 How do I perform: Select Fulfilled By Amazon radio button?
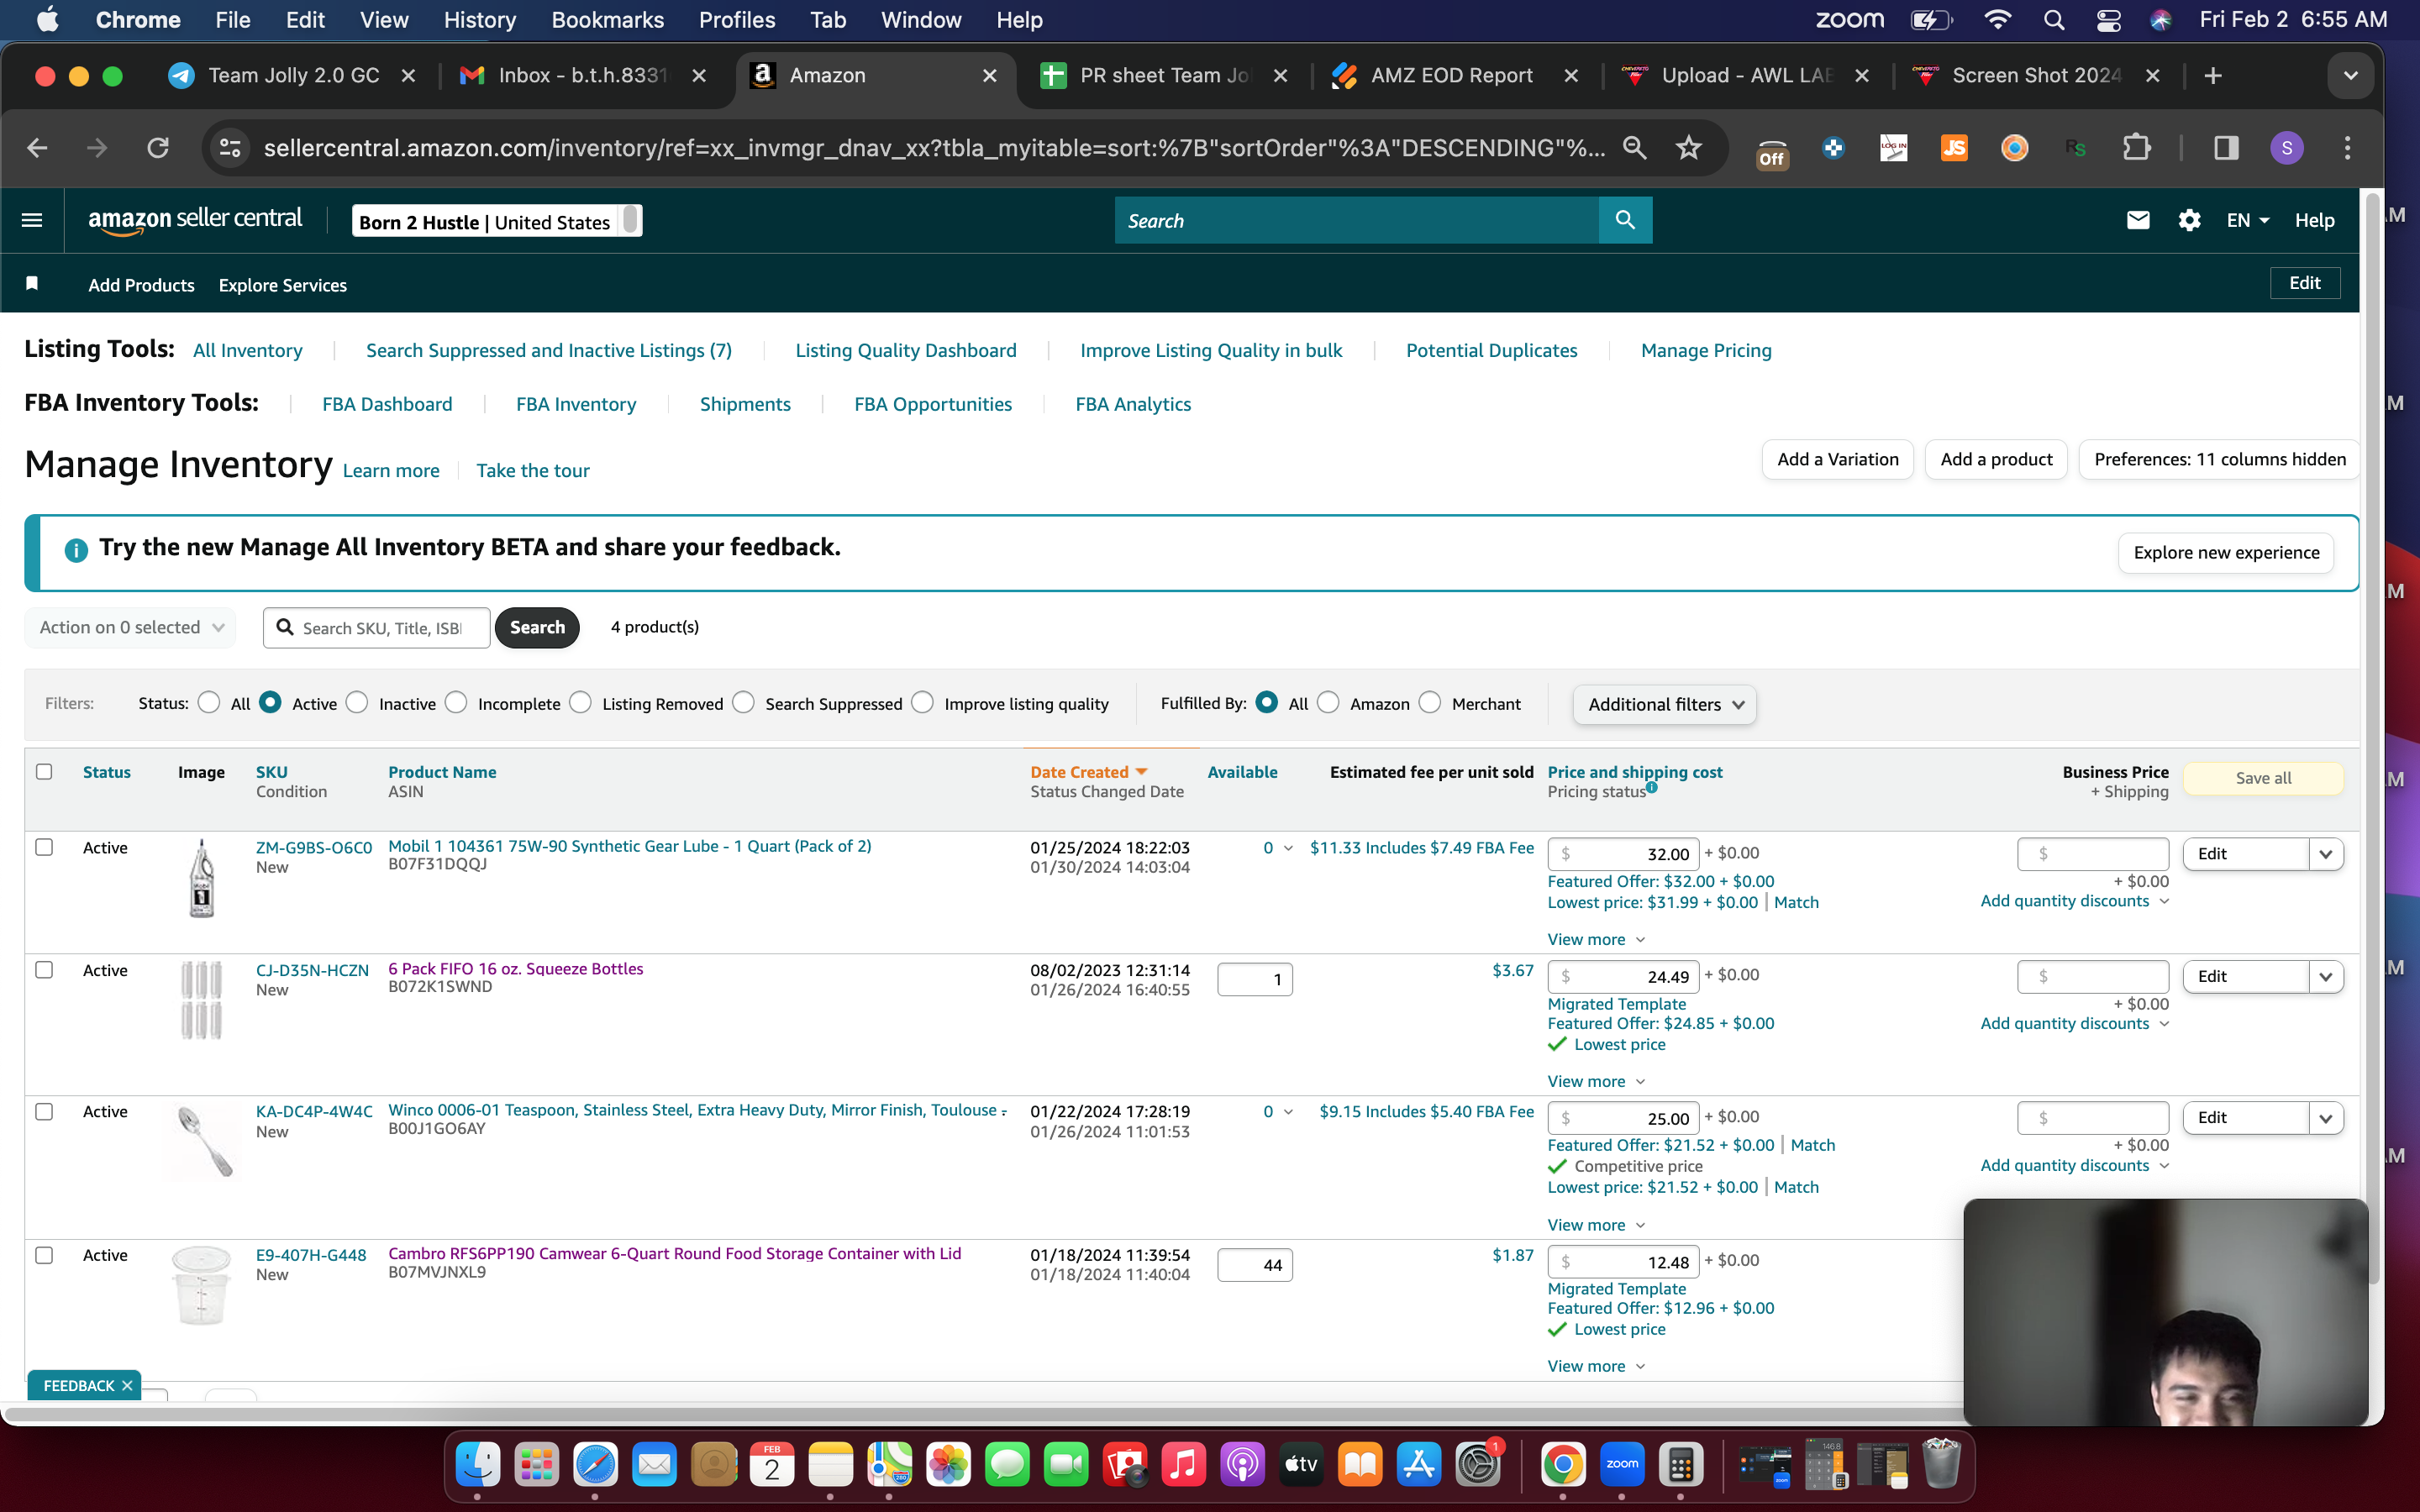click(1328, 702)
